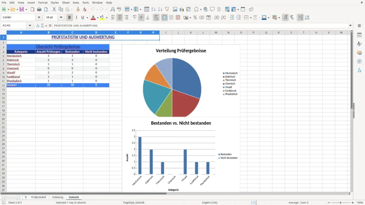Screen dimensions: 365x205
Task: Toggle Align Right
Action: coord(126,17)
